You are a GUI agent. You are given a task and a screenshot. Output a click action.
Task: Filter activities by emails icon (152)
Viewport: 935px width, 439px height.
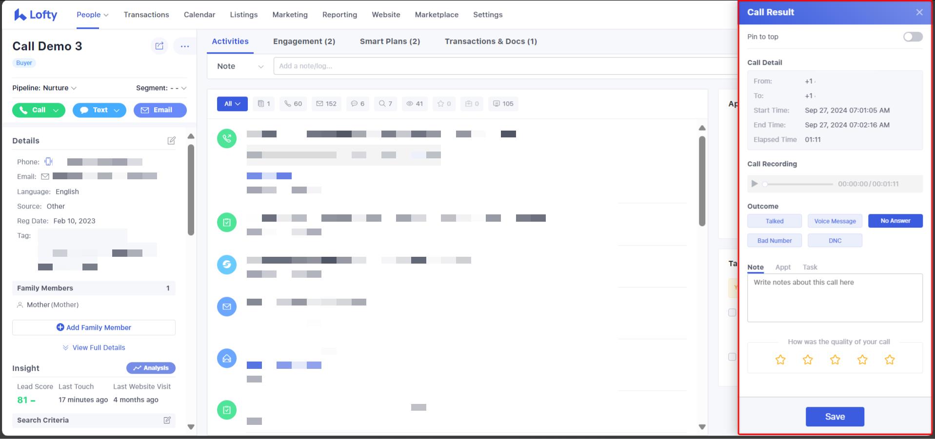326,104
